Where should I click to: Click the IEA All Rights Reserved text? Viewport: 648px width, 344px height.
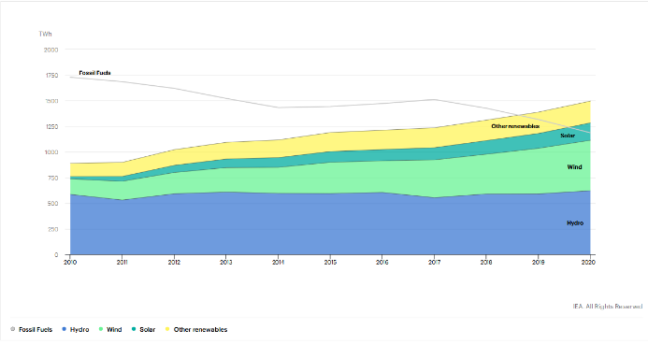coord(608,307)
